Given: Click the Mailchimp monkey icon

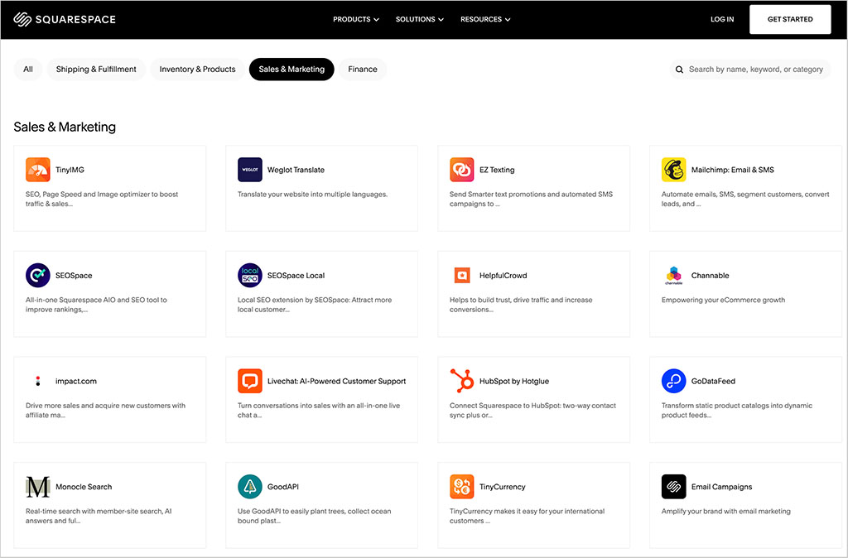Looking at the screenshot, I should pos(674,170).
